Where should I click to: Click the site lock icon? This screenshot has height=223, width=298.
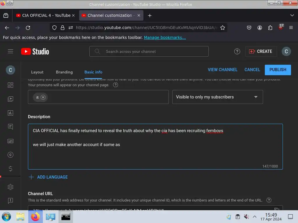63,28
